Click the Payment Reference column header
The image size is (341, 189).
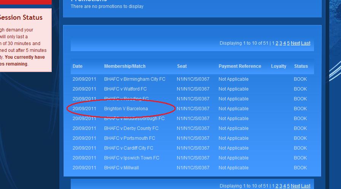240,66
